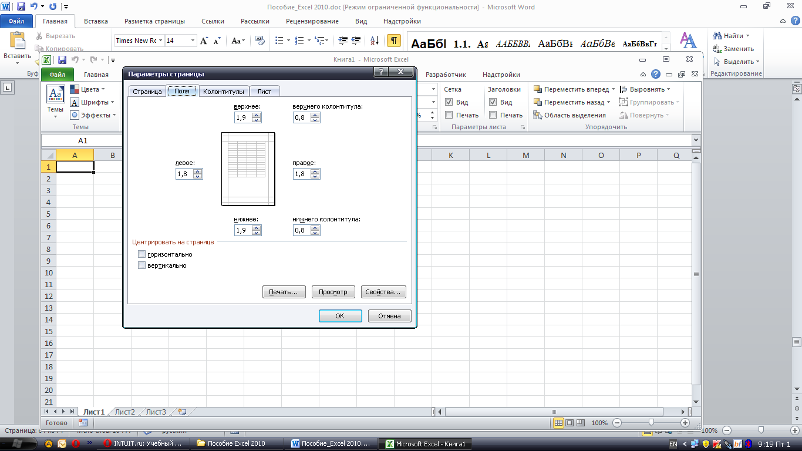Decrease font size with the small A icon
Screen dimensions: 802x451
click(217, 41)
